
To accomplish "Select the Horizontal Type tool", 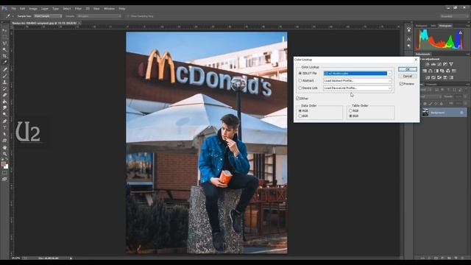I will pyautogui.click(x=4, y=127).
